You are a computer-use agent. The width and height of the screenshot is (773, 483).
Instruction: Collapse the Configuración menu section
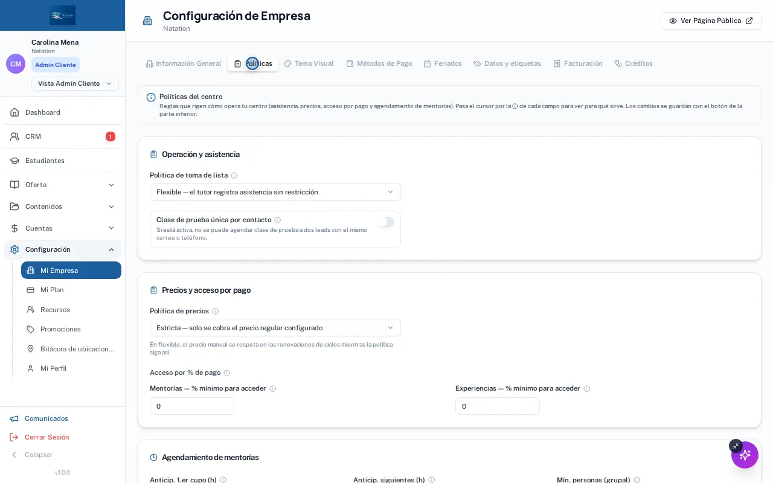tap(63, 249)
